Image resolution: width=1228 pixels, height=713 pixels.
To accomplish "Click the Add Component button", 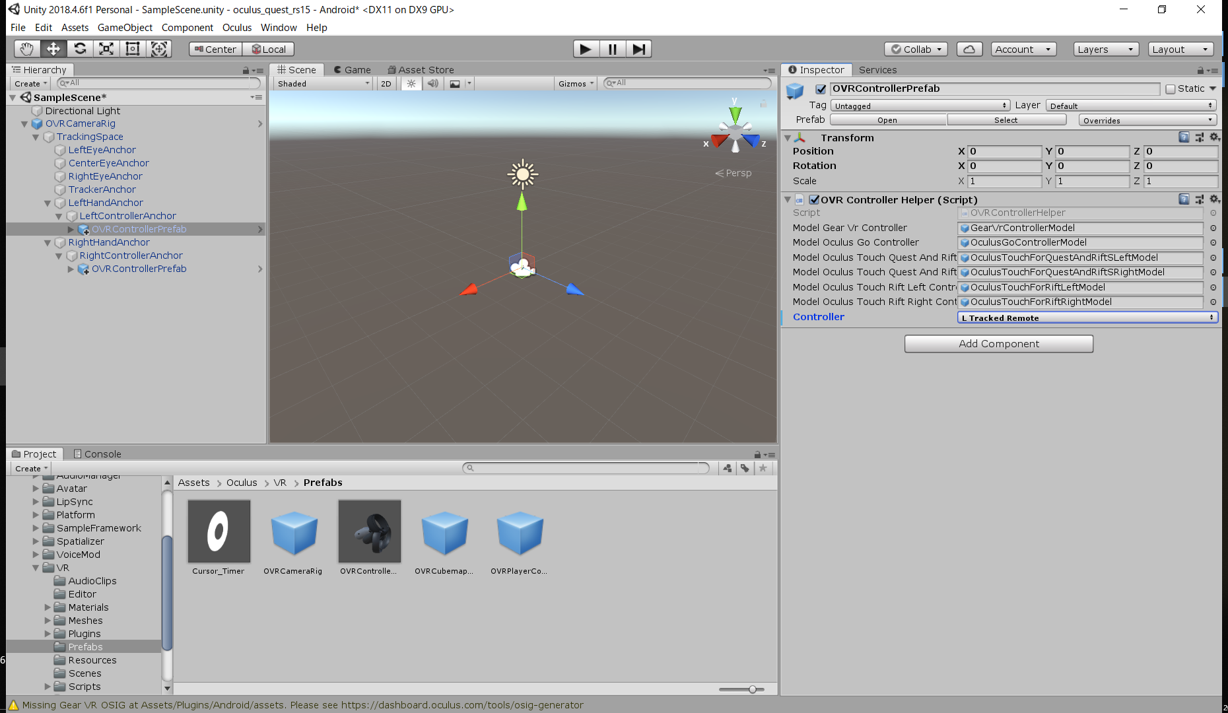I will click(999, 344).
